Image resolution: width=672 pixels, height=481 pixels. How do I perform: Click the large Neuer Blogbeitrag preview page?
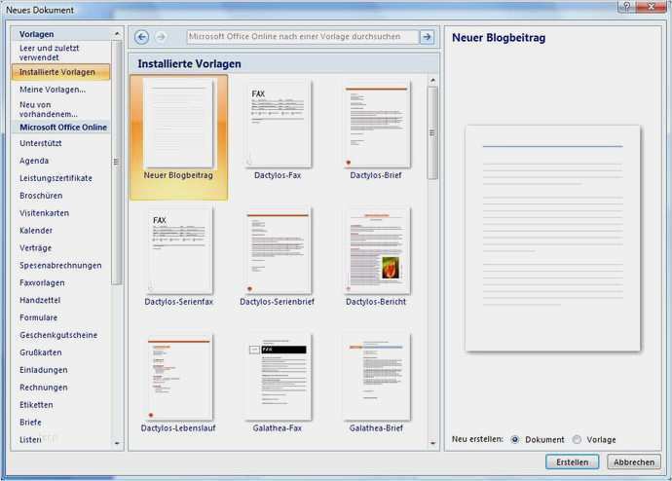553,239
